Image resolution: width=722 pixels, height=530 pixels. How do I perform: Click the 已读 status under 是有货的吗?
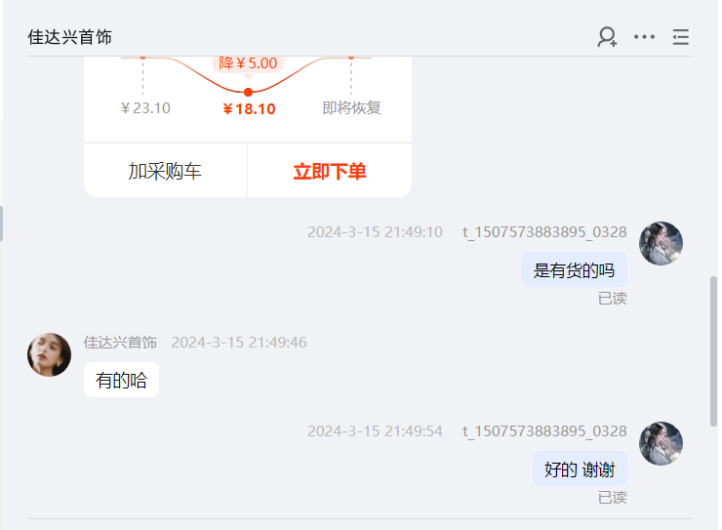click(613, 298)
